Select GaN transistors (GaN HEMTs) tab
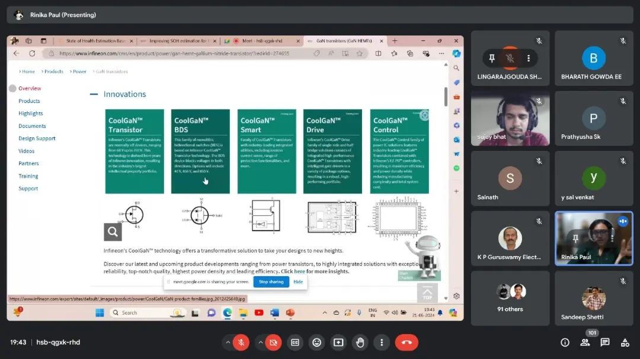640x359 pixels. tap(345, 41)
